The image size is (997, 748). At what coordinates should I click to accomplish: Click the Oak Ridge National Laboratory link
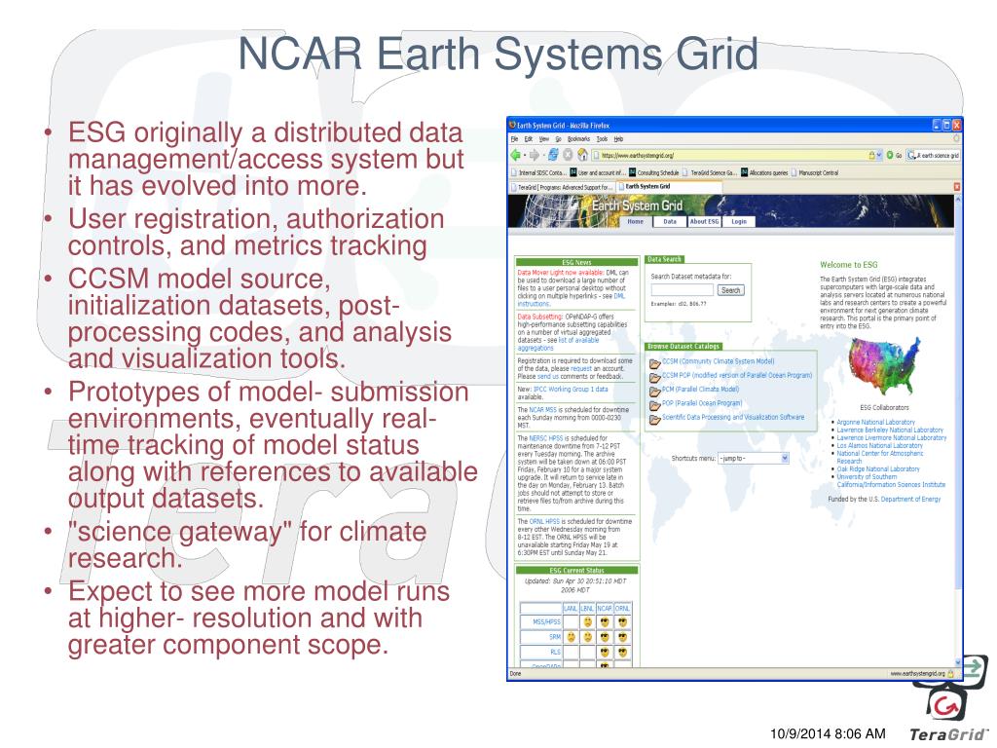point(878,468)
